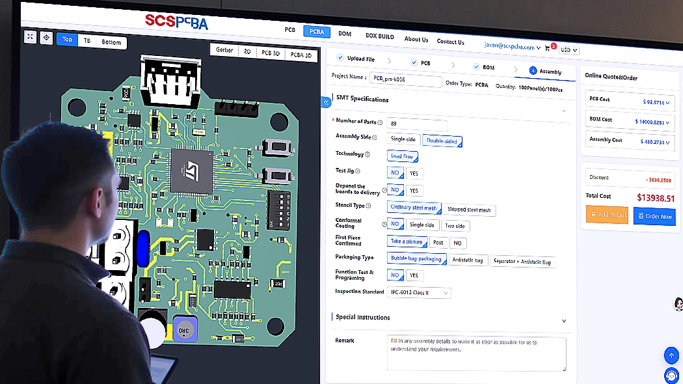Collapse the Special Instructions section
683x384 pixels.
point(564,321)
